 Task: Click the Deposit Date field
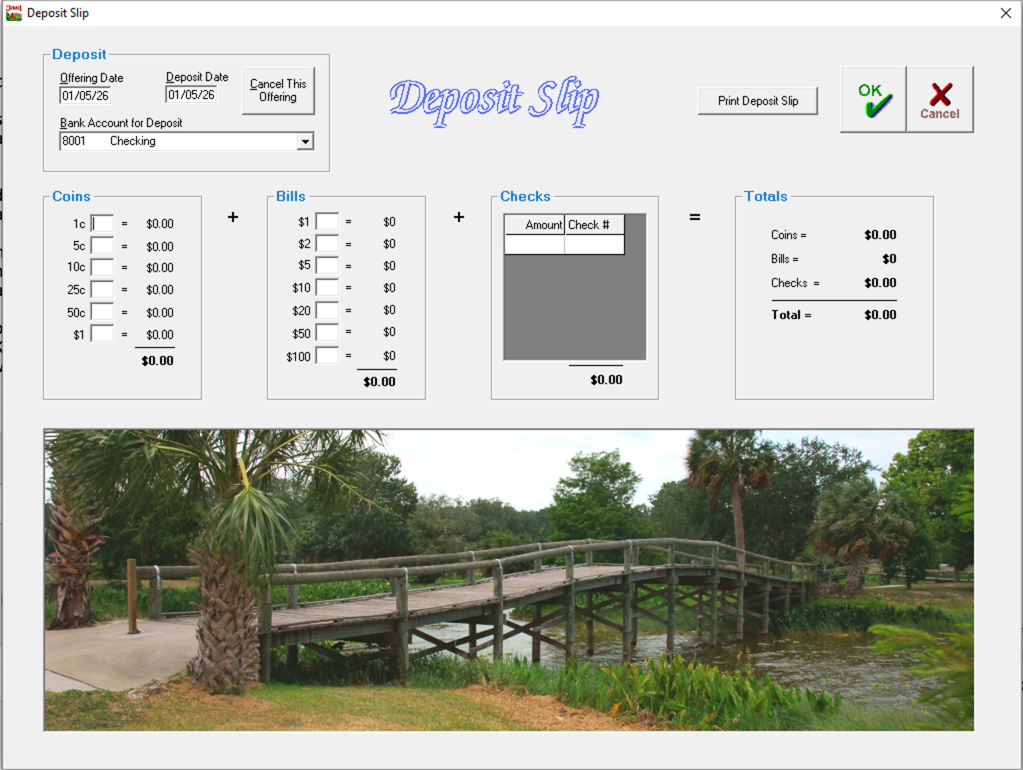point(191,94)
